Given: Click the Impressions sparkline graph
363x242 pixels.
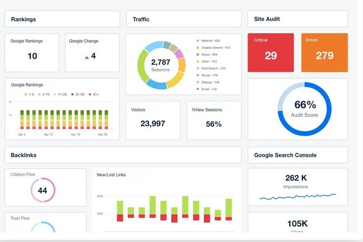Looking at the screenshot, I should (297, 197).
